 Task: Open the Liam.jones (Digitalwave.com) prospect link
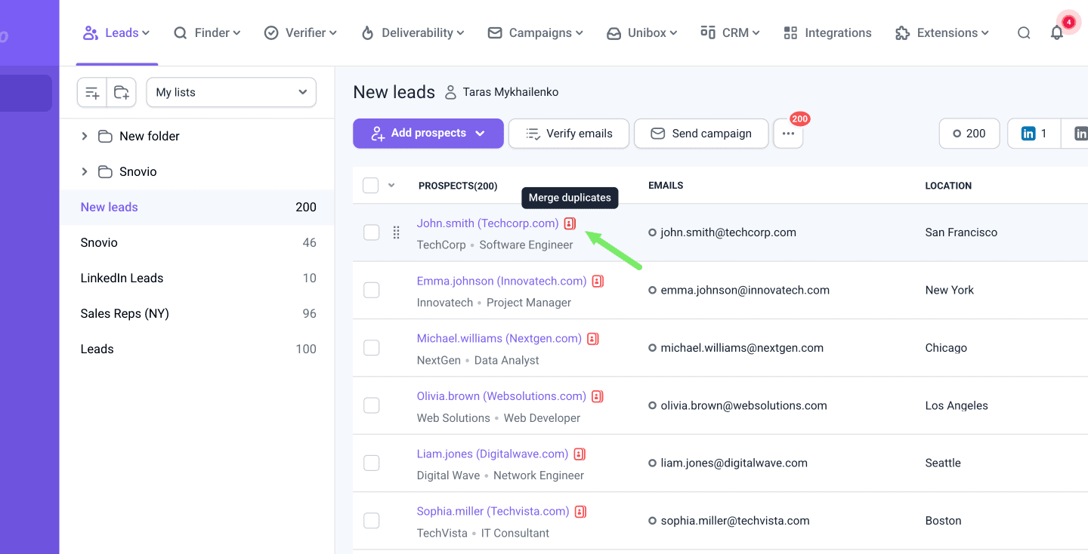click(492, 454)
